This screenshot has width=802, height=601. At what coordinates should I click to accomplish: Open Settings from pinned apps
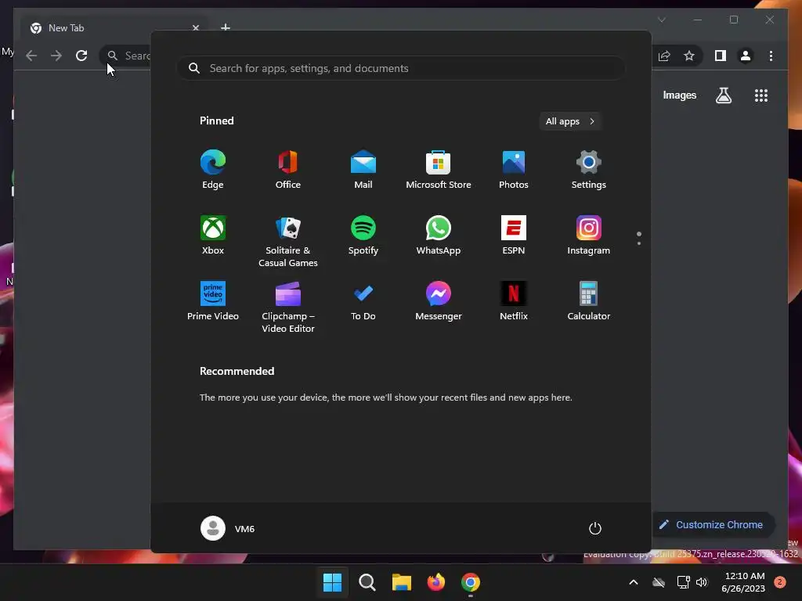tap(589, 169)
